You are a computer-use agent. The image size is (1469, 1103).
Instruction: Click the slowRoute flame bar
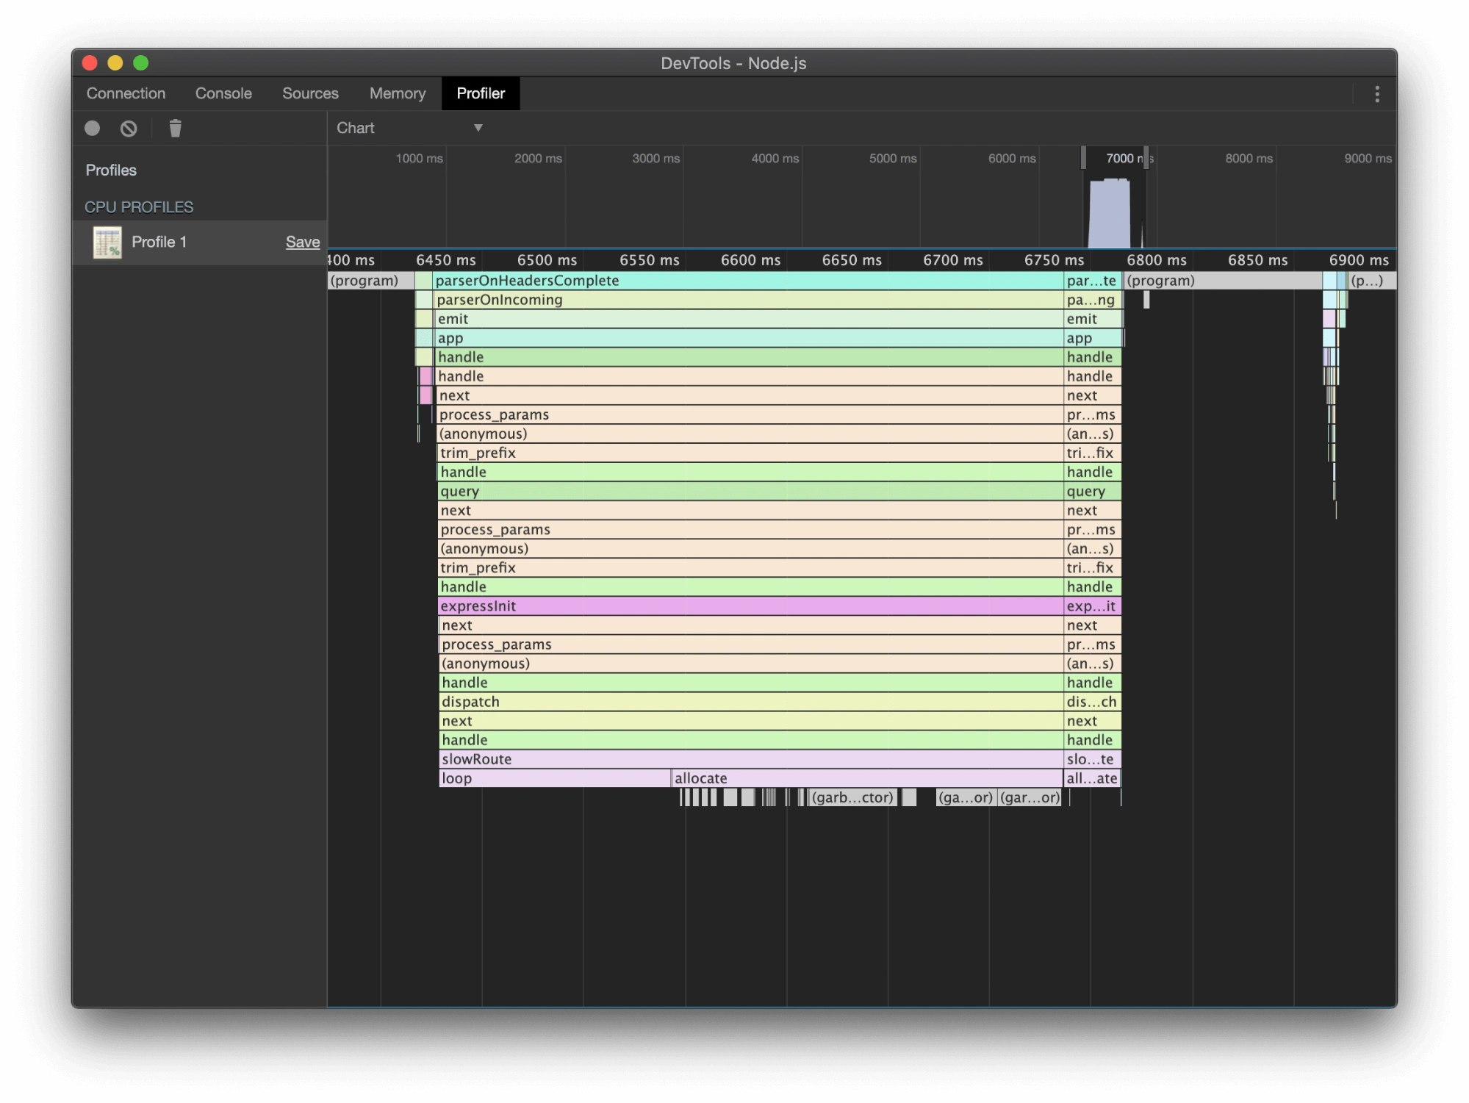click(x=750, y=759)
